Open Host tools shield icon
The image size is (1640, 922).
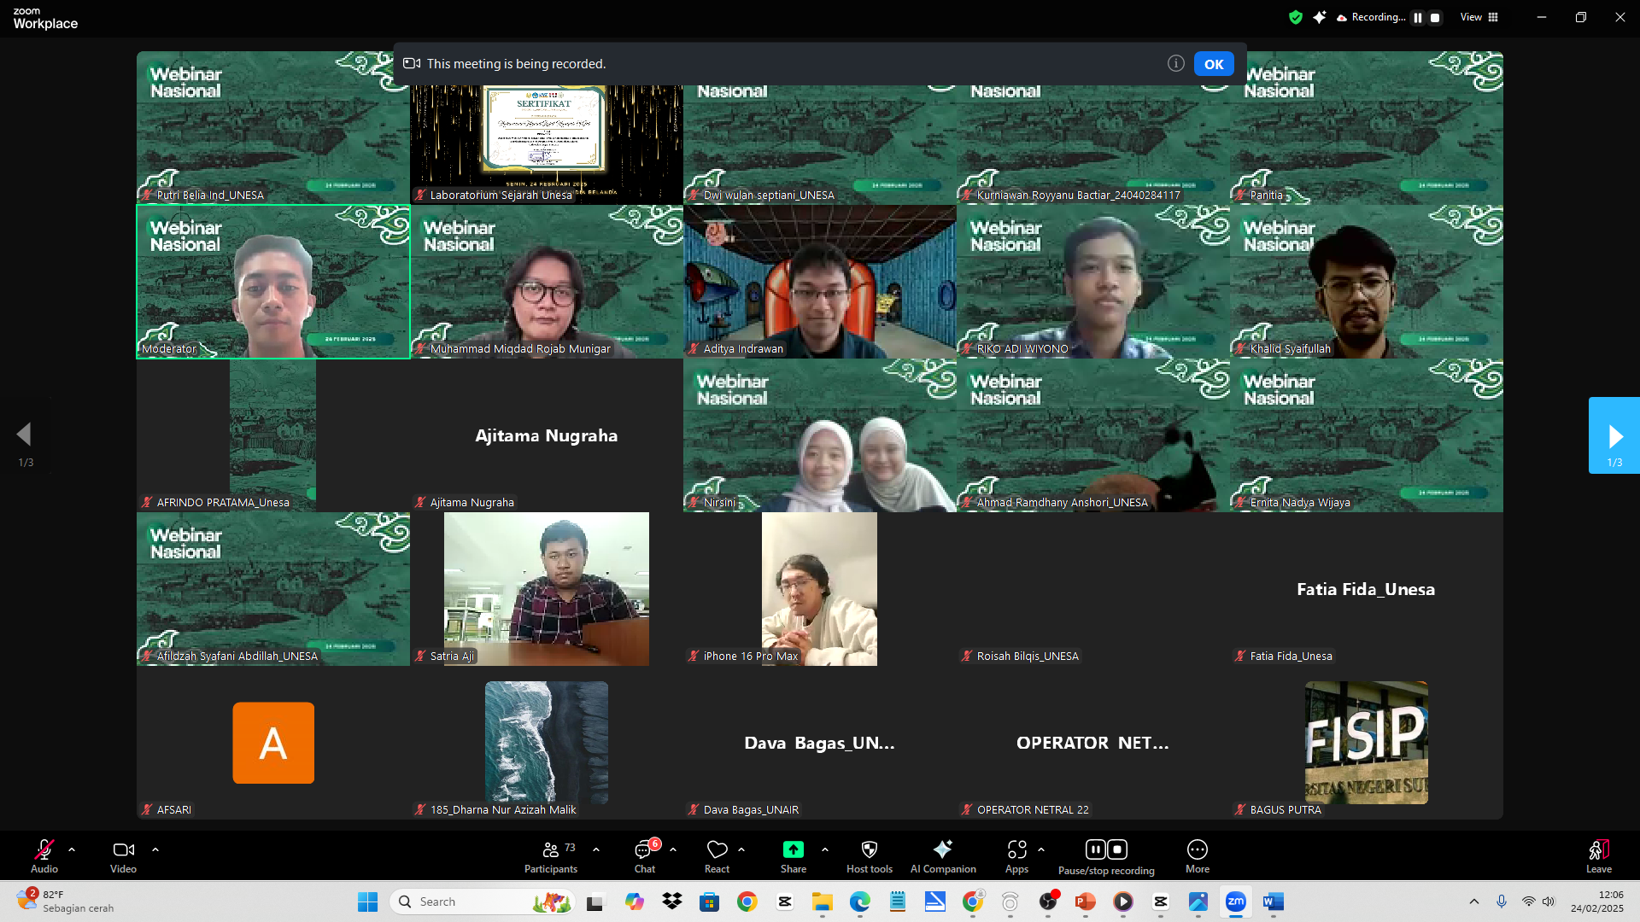click(869, 850)
